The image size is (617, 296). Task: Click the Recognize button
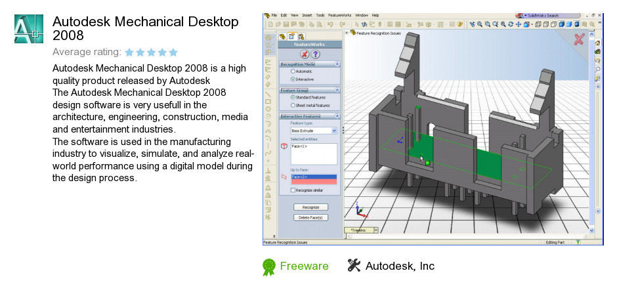[311, 207]
